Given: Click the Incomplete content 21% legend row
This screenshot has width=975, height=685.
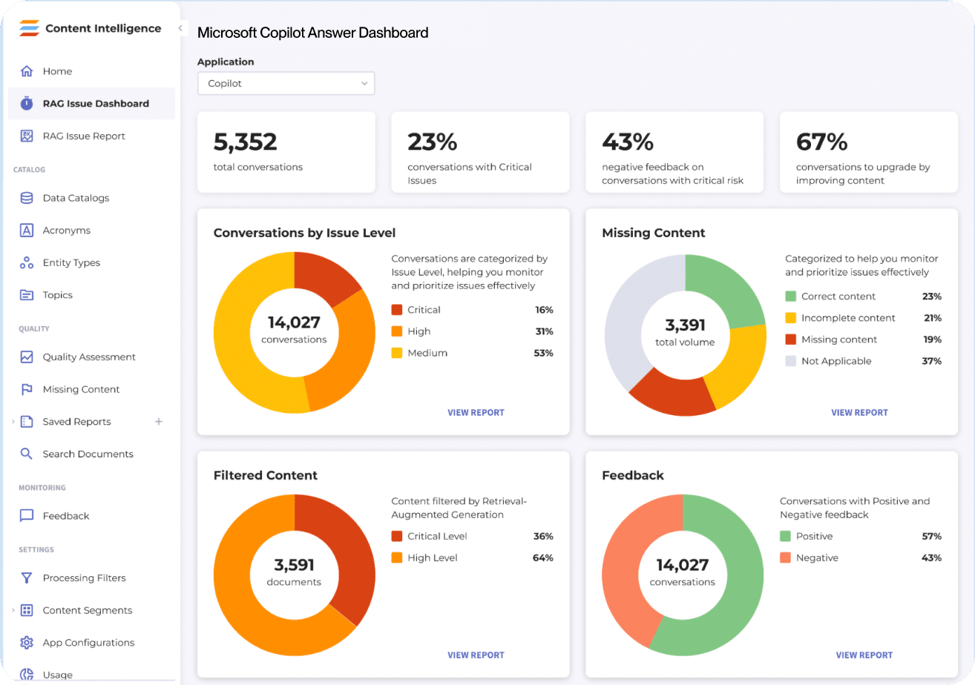Looking at the screenshot, I should pyautogui.click(x=864, y=318).
